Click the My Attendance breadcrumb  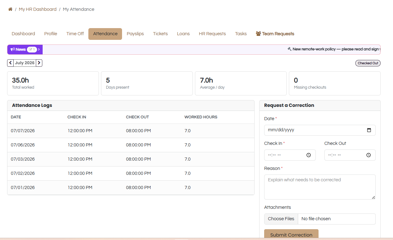tap(78, 9)
